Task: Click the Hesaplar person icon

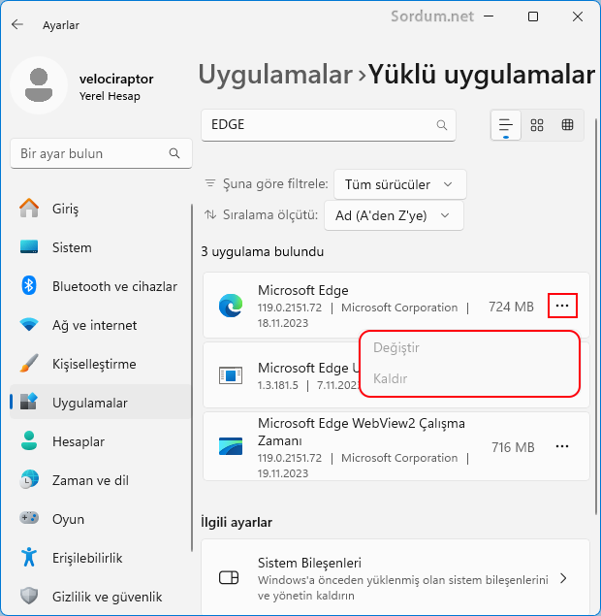Action: click(x=29, y=440)
